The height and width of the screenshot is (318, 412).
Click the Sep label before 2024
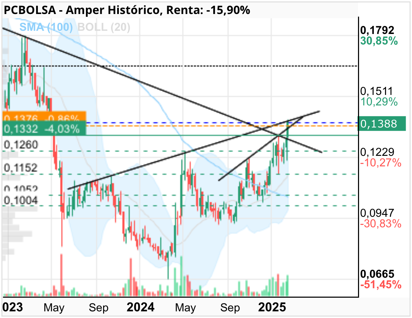pos(98,307)
